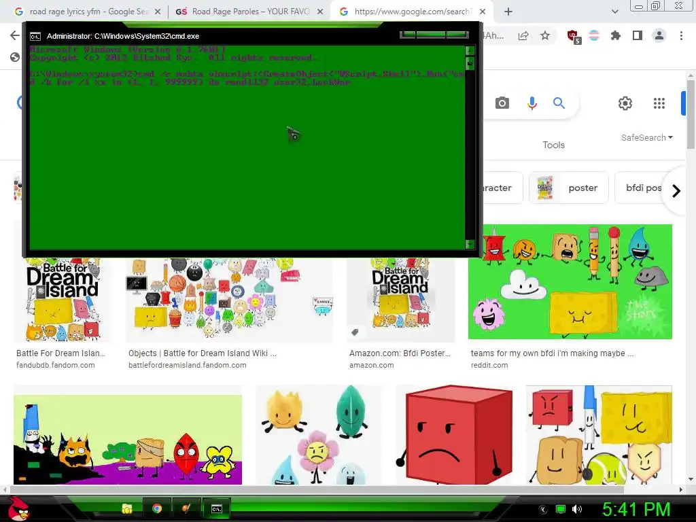Open the uBlock Origin extension icon

pyautogui.click(x=574, y=37)
